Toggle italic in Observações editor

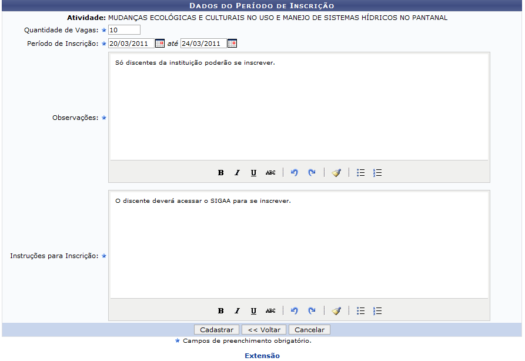pos(238,173)
